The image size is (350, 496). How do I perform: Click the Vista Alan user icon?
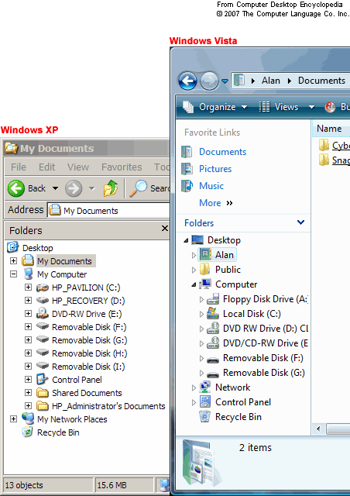(x=205, y=255)
